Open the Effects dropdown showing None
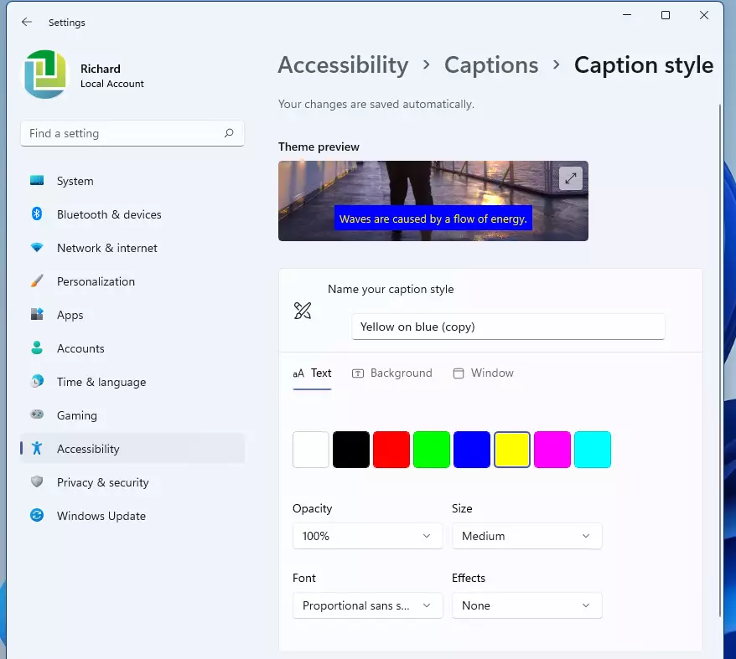The width and height of the screenshot is (736, 659). click(x=526, y=605)
